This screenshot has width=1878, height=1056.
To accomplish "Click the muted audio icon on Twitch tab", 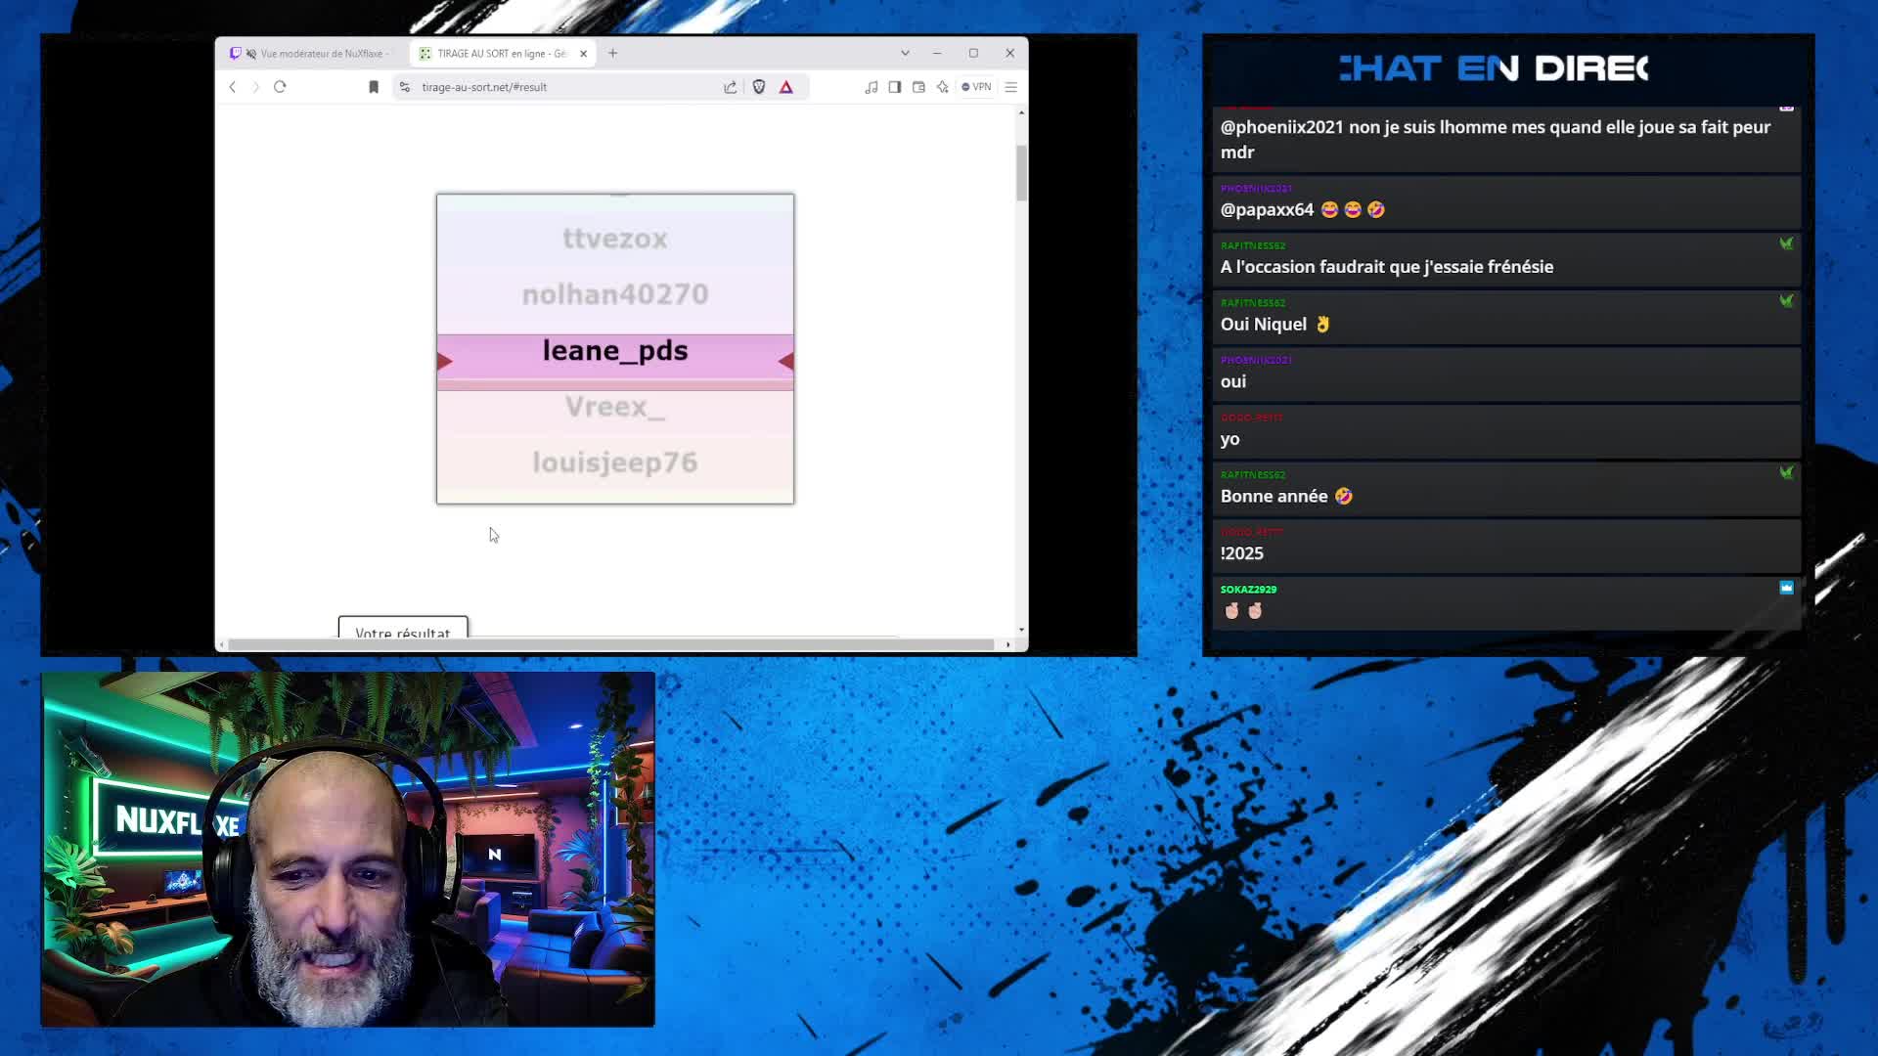I will (251, 54).
